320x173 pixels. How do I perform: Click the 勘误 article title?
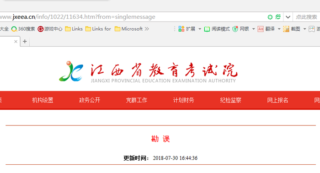160,139
